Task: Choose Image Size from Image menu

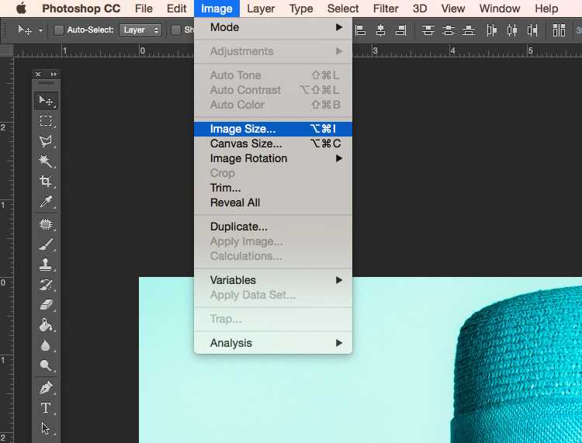Action: point(273,129)
